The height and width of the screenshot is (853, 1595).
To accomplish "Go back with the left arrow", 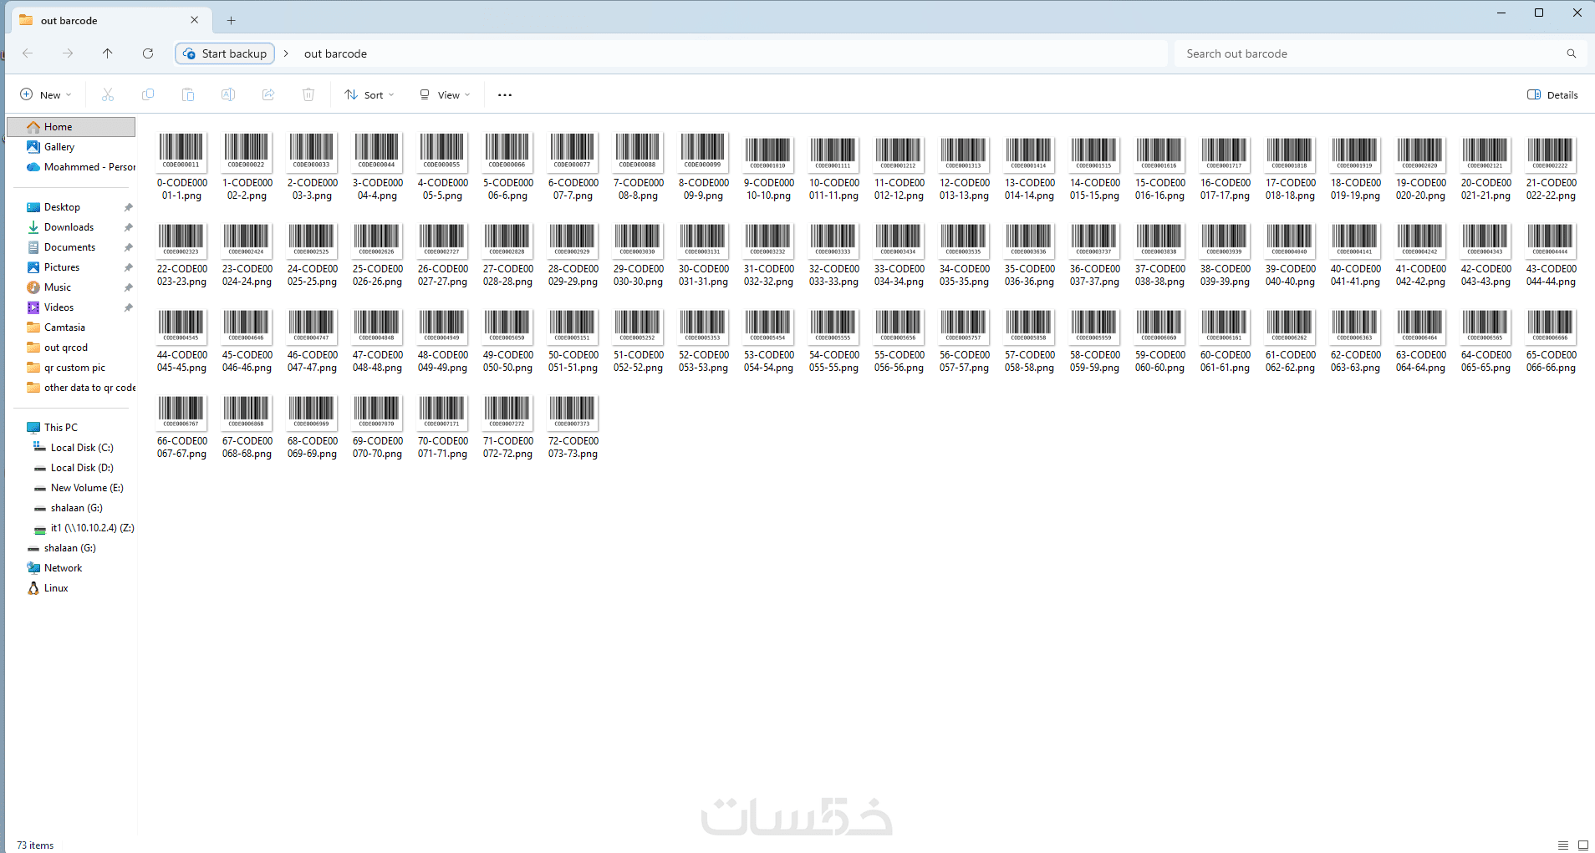I will pyautogui.click(x=28, y=53).
